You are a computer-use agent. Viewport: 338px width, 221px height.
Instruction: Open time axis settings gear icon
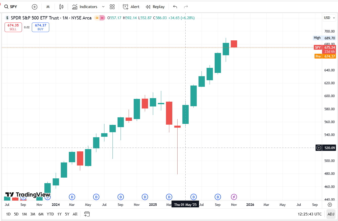tap(330, 205)
